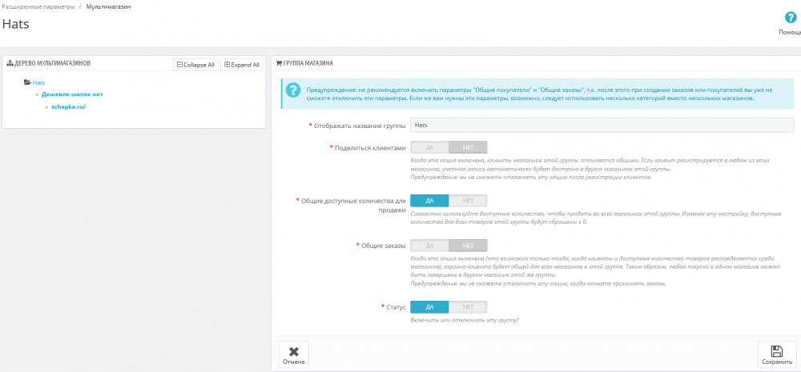This screenshot has height=372, width=801.
Task: Set 'Статус' to ДА
Action: click(x=429, y=306)
